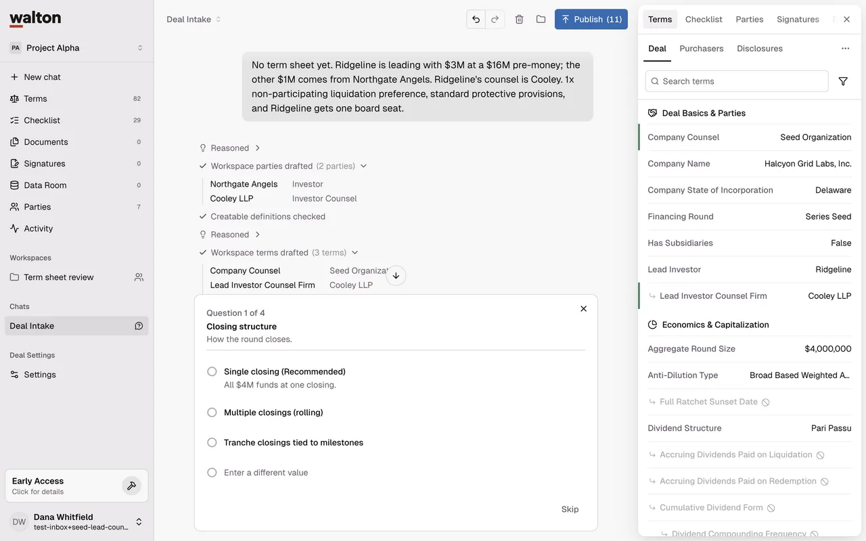Open the Deal Intake title dropdown
Screen dimensions: 866x541
point(194,20)
